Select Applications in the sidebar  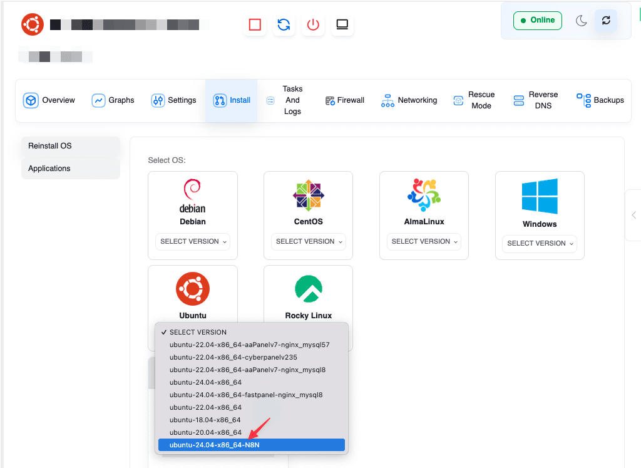(x=71, y=169)
